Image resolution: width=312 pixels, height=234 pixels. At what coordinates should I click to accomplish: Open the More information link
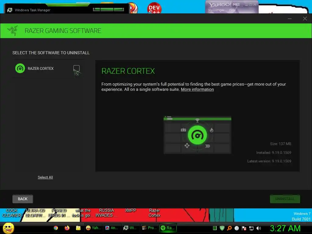pyautogui.click(x=197, y=89)
